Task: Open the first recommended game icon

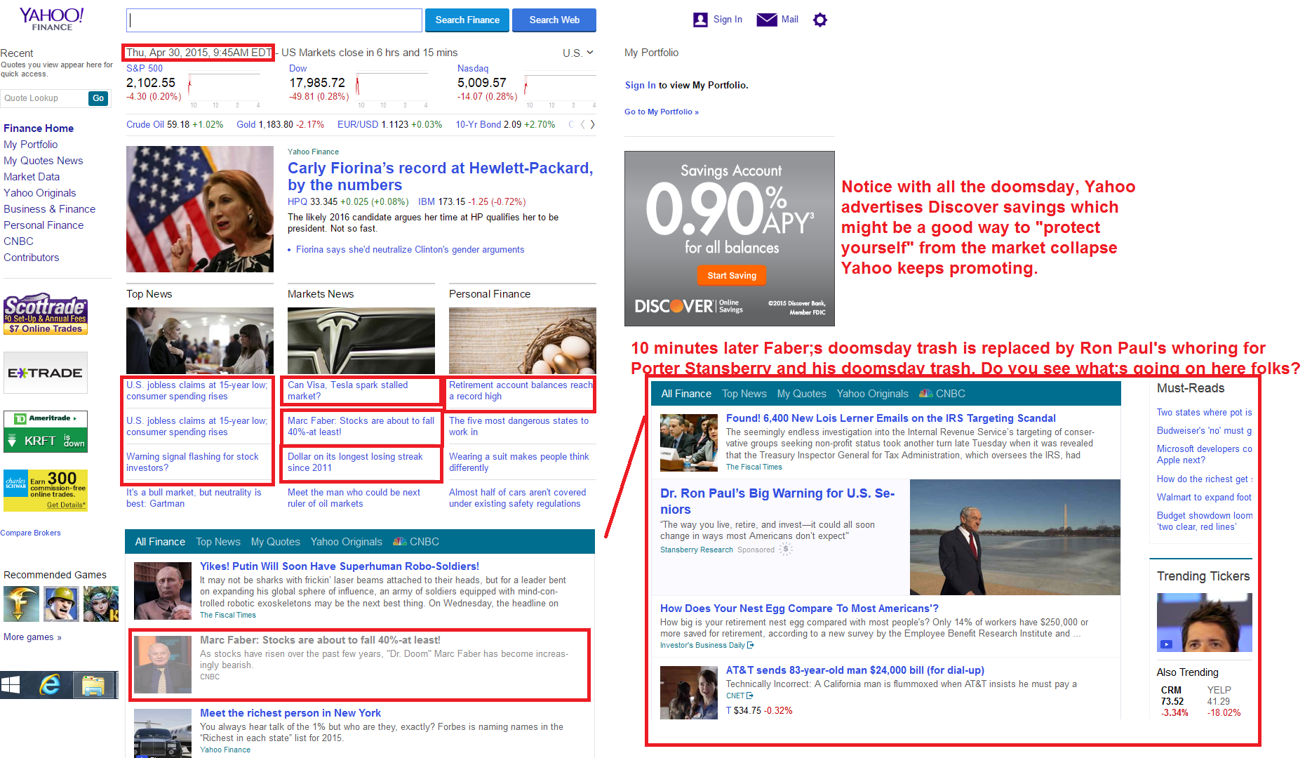Action: (x=21, y=604)
